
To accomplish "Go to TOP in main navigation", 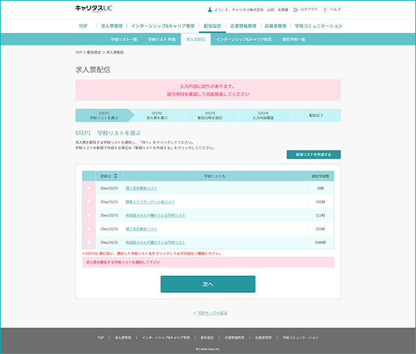I will 83,26.
